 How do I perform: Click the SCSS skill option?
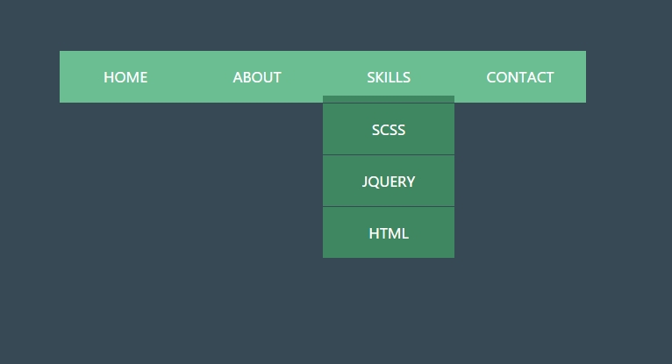tap(389, 130)
